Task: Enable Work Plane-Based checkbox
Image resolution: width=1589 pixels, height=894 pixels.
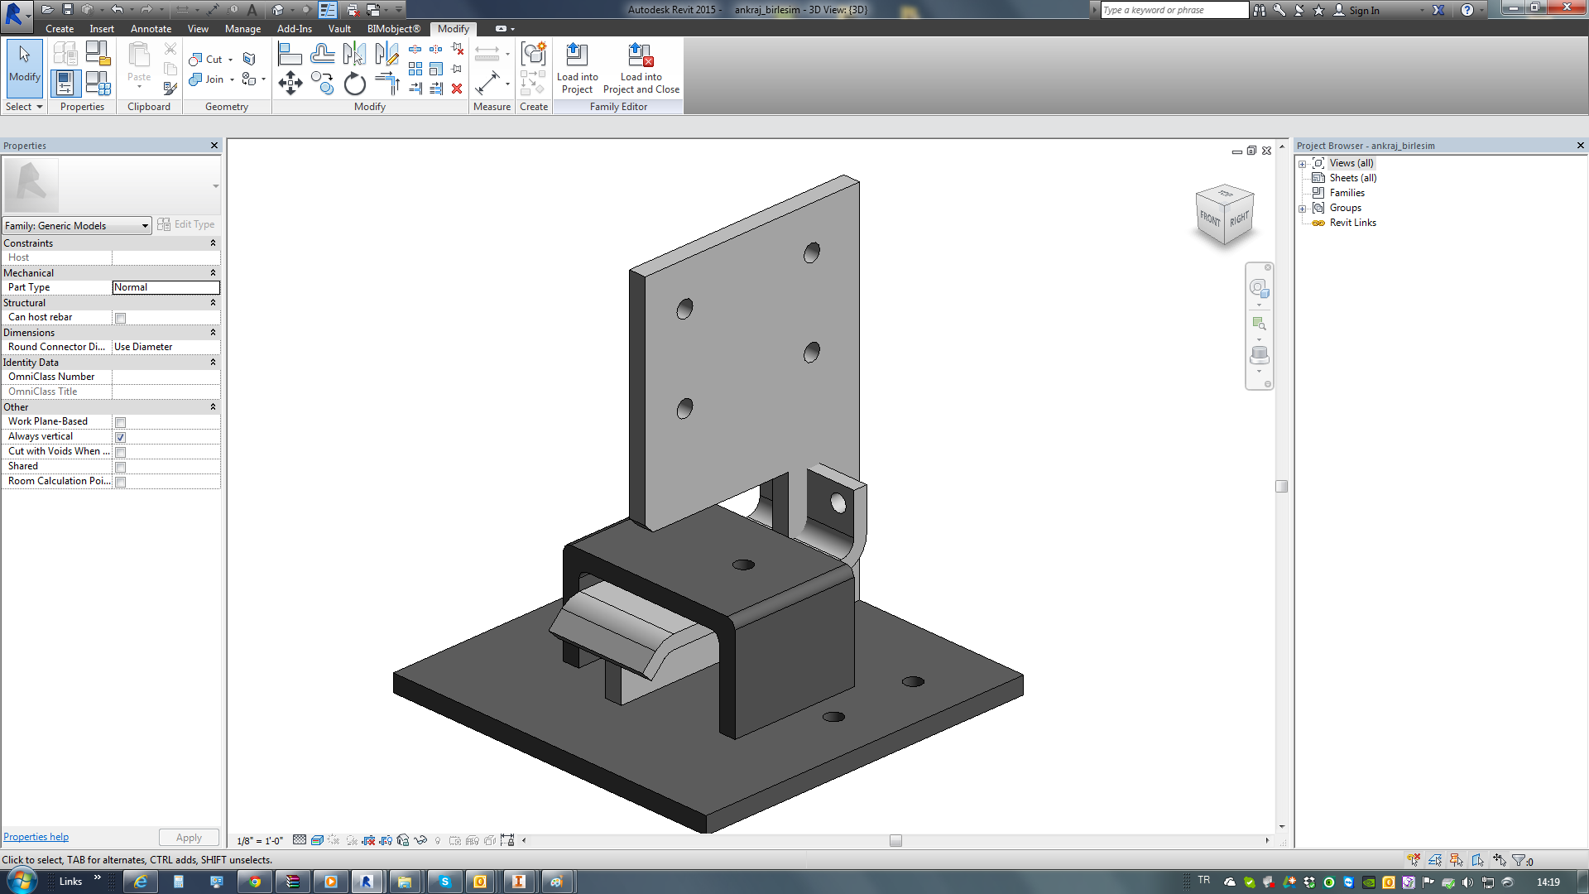Action: (x=120, y=422)
